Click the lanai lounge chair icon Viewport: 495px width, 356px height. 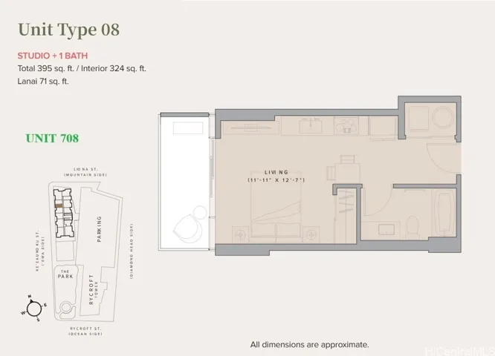coord(187,228)
